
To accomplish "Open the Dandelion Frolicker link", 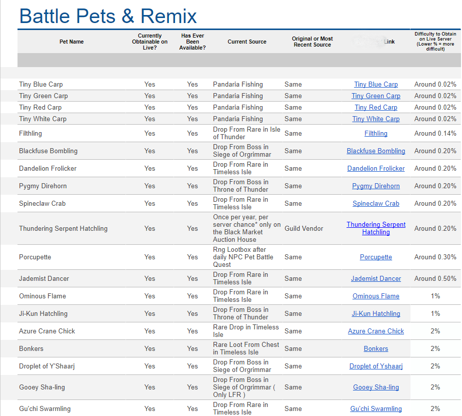I will click(x=375, y=169).
